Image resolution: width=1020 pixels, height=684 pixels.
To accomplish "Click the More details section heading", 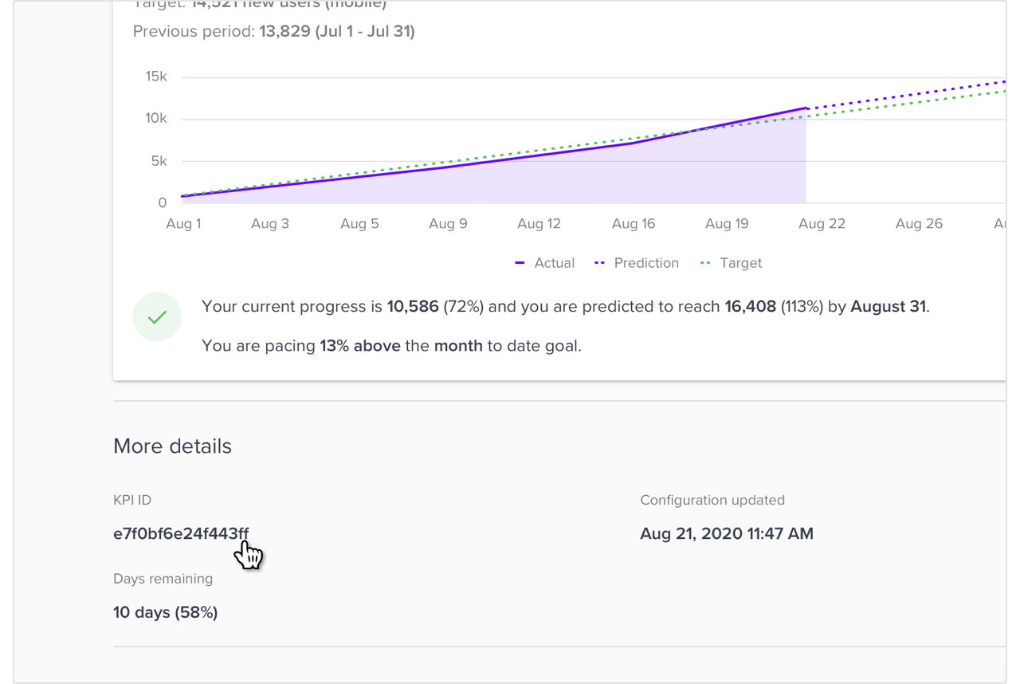I will pos(172,446).
